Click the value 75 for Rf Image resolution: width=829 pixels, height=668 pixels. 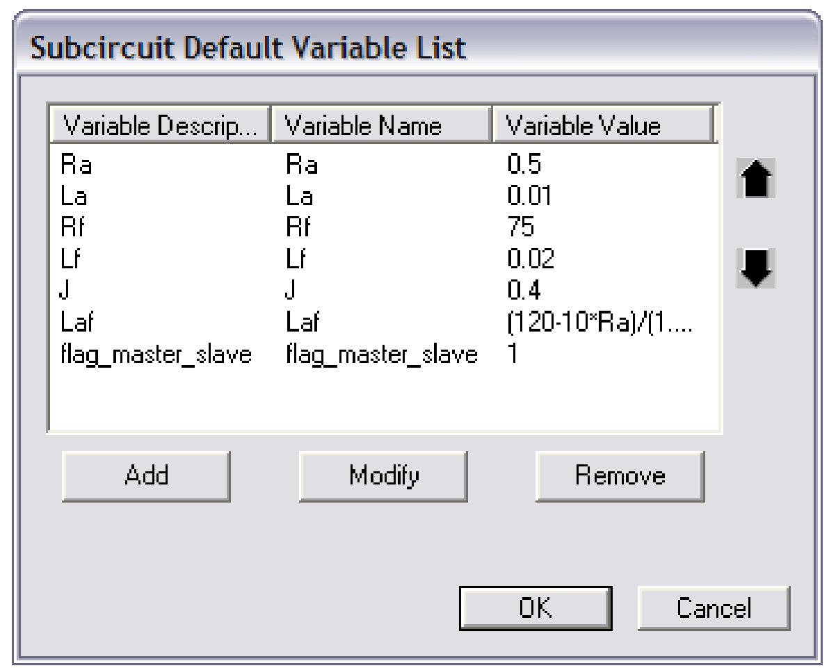pos(522,227)
